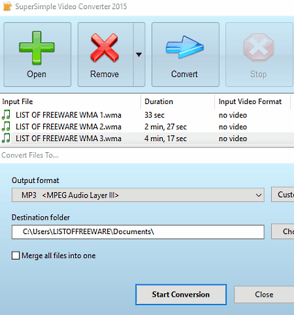Click music note icon of WMA 1.wma
This screenshot has width=294, height=315.
pos(6,115)
